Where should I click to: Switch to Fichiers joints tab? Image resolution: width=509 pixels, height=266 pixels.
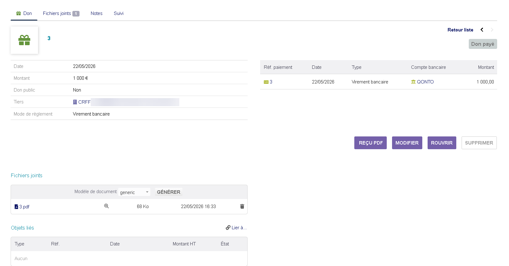[61, 13]
